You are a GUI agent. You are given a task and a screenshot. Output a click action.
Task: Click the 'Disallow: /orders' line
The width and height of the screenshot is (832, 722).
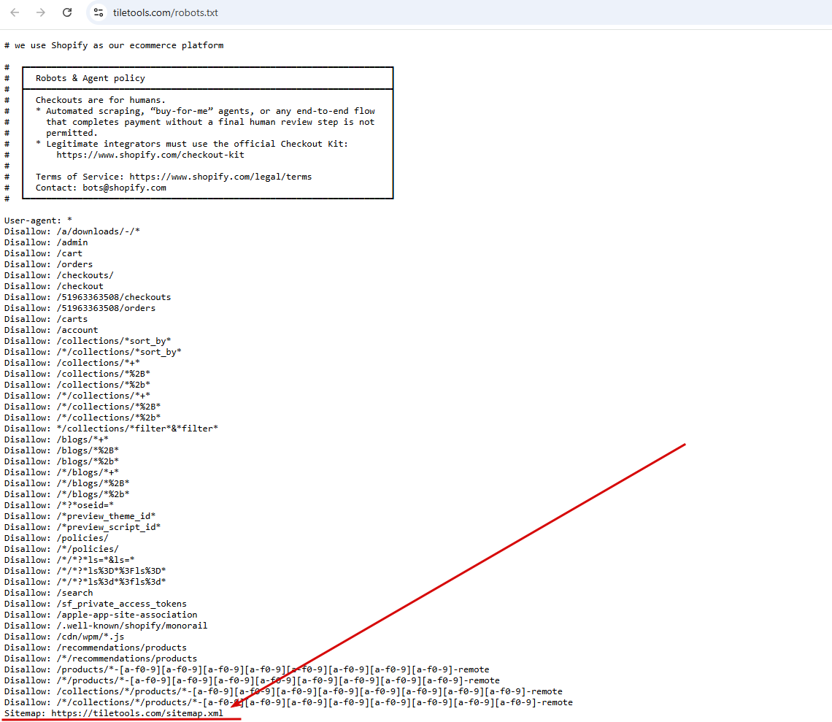pos(49,264)
